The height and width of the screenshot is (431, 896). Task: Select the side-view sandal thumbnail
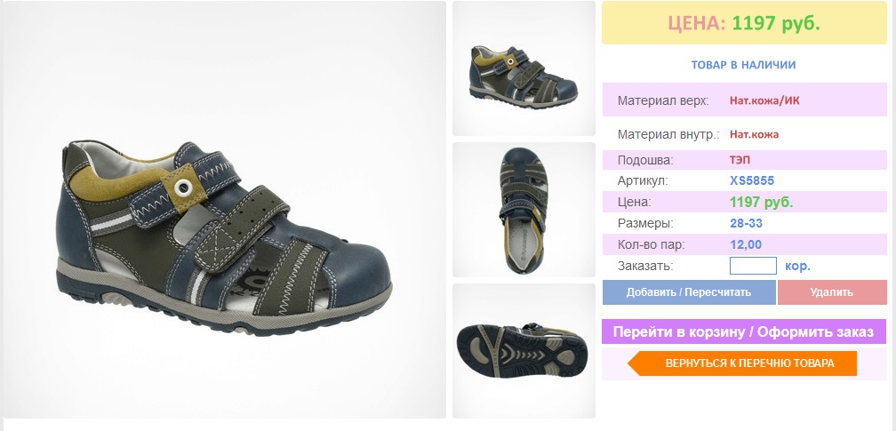(x=524, y=68)
